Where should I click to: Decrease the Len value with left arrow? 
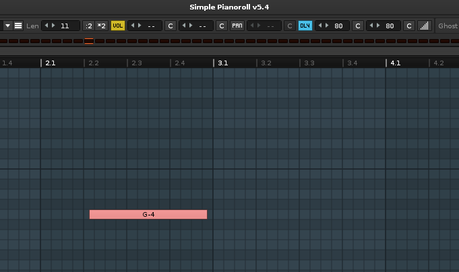47,26
